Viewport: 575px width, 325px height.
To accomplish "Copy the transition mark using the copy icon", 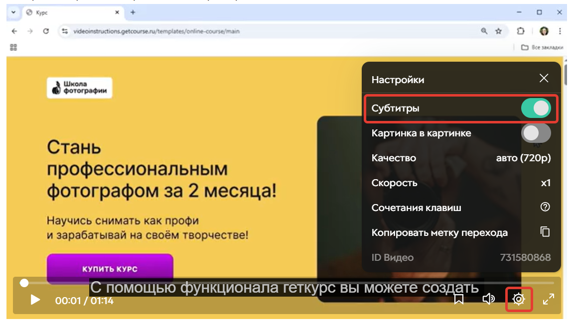I will [x=545, y=232].
